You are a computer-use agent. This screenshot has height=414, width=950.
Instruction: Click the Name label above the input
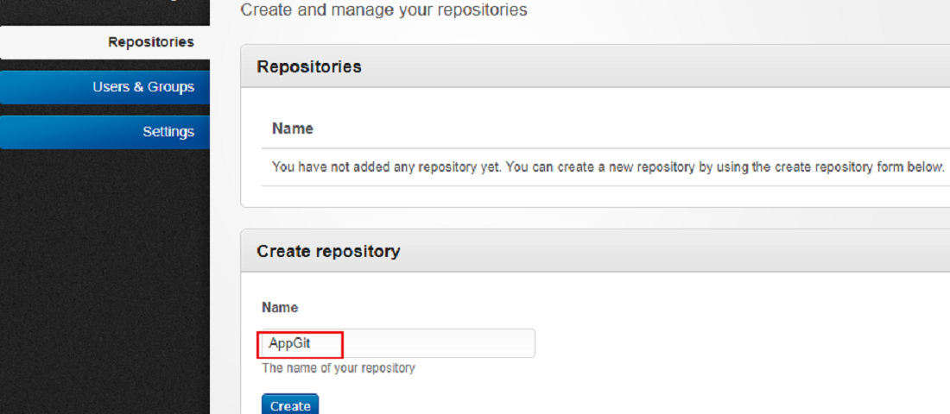tap(280, 308)
